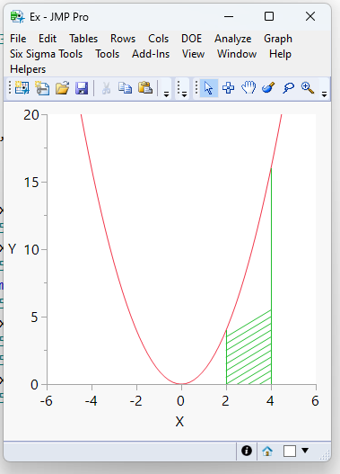340x474 pixels.
Task: Open the Six Sigma Tools menu
Action: coord(46,54)
